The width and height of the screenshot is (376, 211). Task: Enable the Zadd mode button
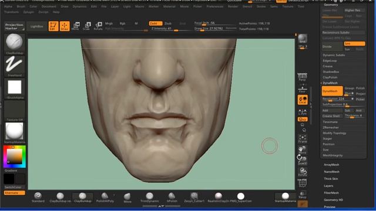[x=156, y=23]
